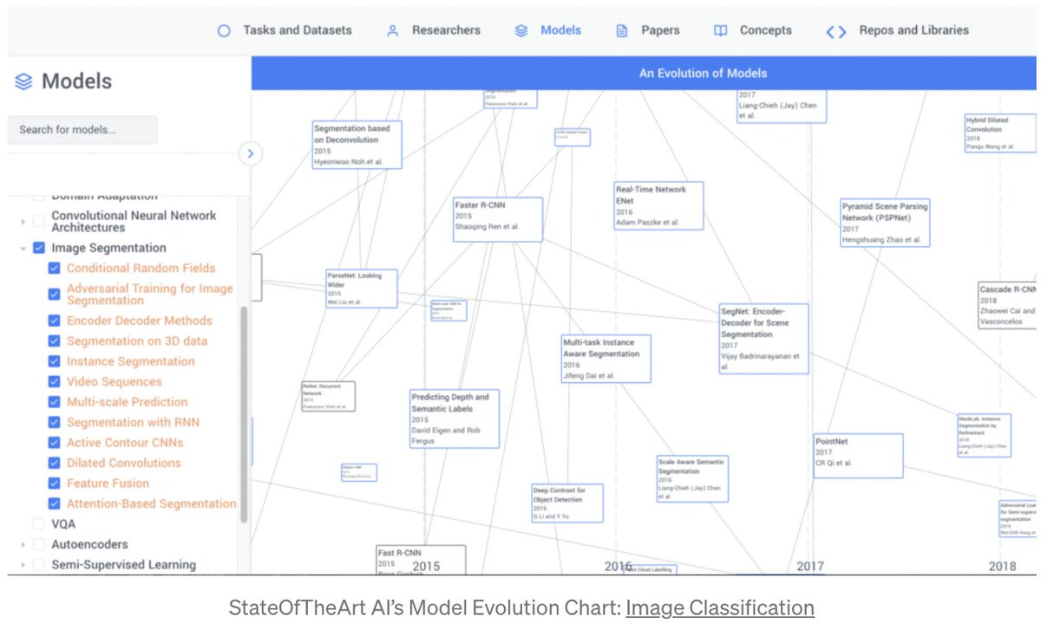Image resolution: width=1041 pixels, height=636 pixels.
Task: Click the circle icon beside Tasks and Datasets
Action: (x=224, y=29)
